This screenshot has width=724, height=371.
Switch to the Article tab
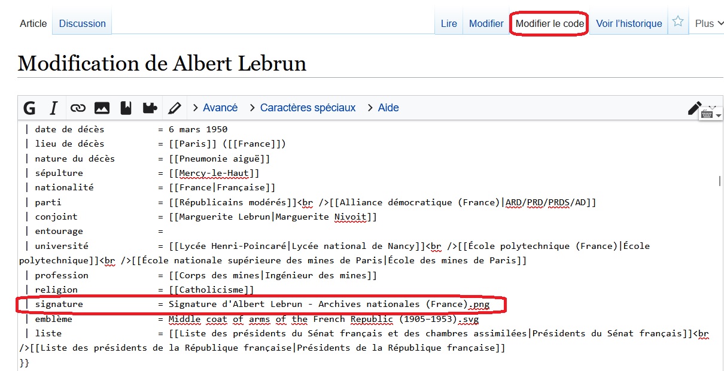coord(34,23)
